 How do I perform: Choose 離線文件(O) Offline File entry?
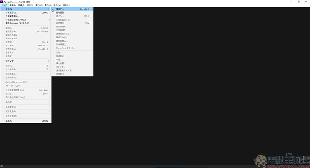pyautogui.click(x=72, y=37)
